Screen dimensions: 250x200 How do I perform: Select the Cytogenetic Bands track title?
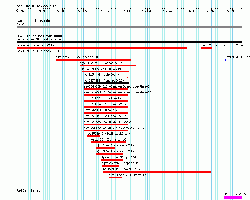tap(33, 21)
